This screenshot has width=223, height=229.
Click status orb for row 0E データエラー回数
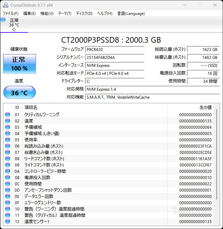(8, 196)
